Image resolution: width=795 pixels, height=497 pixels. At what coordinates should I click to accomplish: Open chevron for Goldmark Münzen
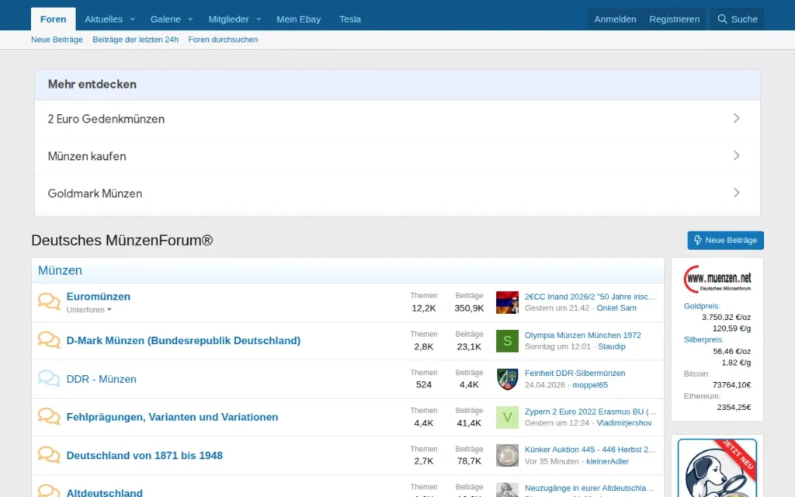click(x=737, y=193)
